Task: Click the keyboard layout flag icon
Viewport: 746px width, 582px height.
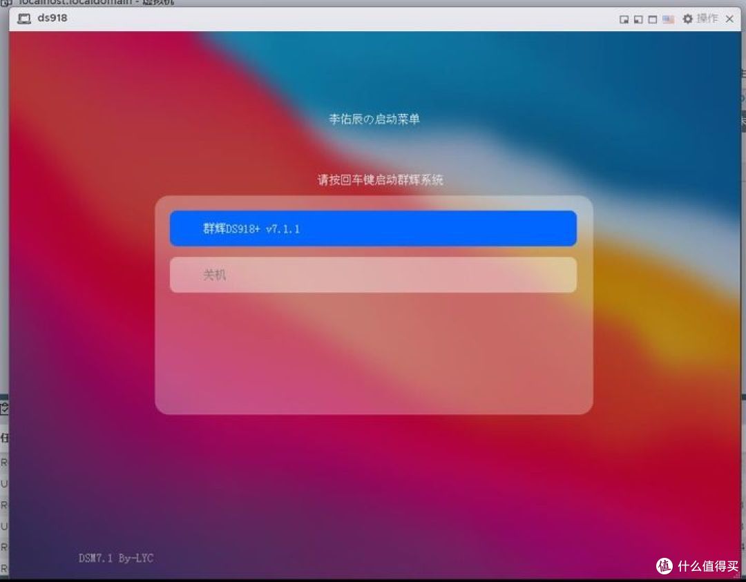Action: [x=668, y=19]
